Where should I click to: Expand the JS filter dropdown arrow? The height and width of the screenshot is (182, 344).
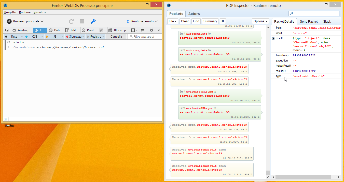click(x=63, y=37)
